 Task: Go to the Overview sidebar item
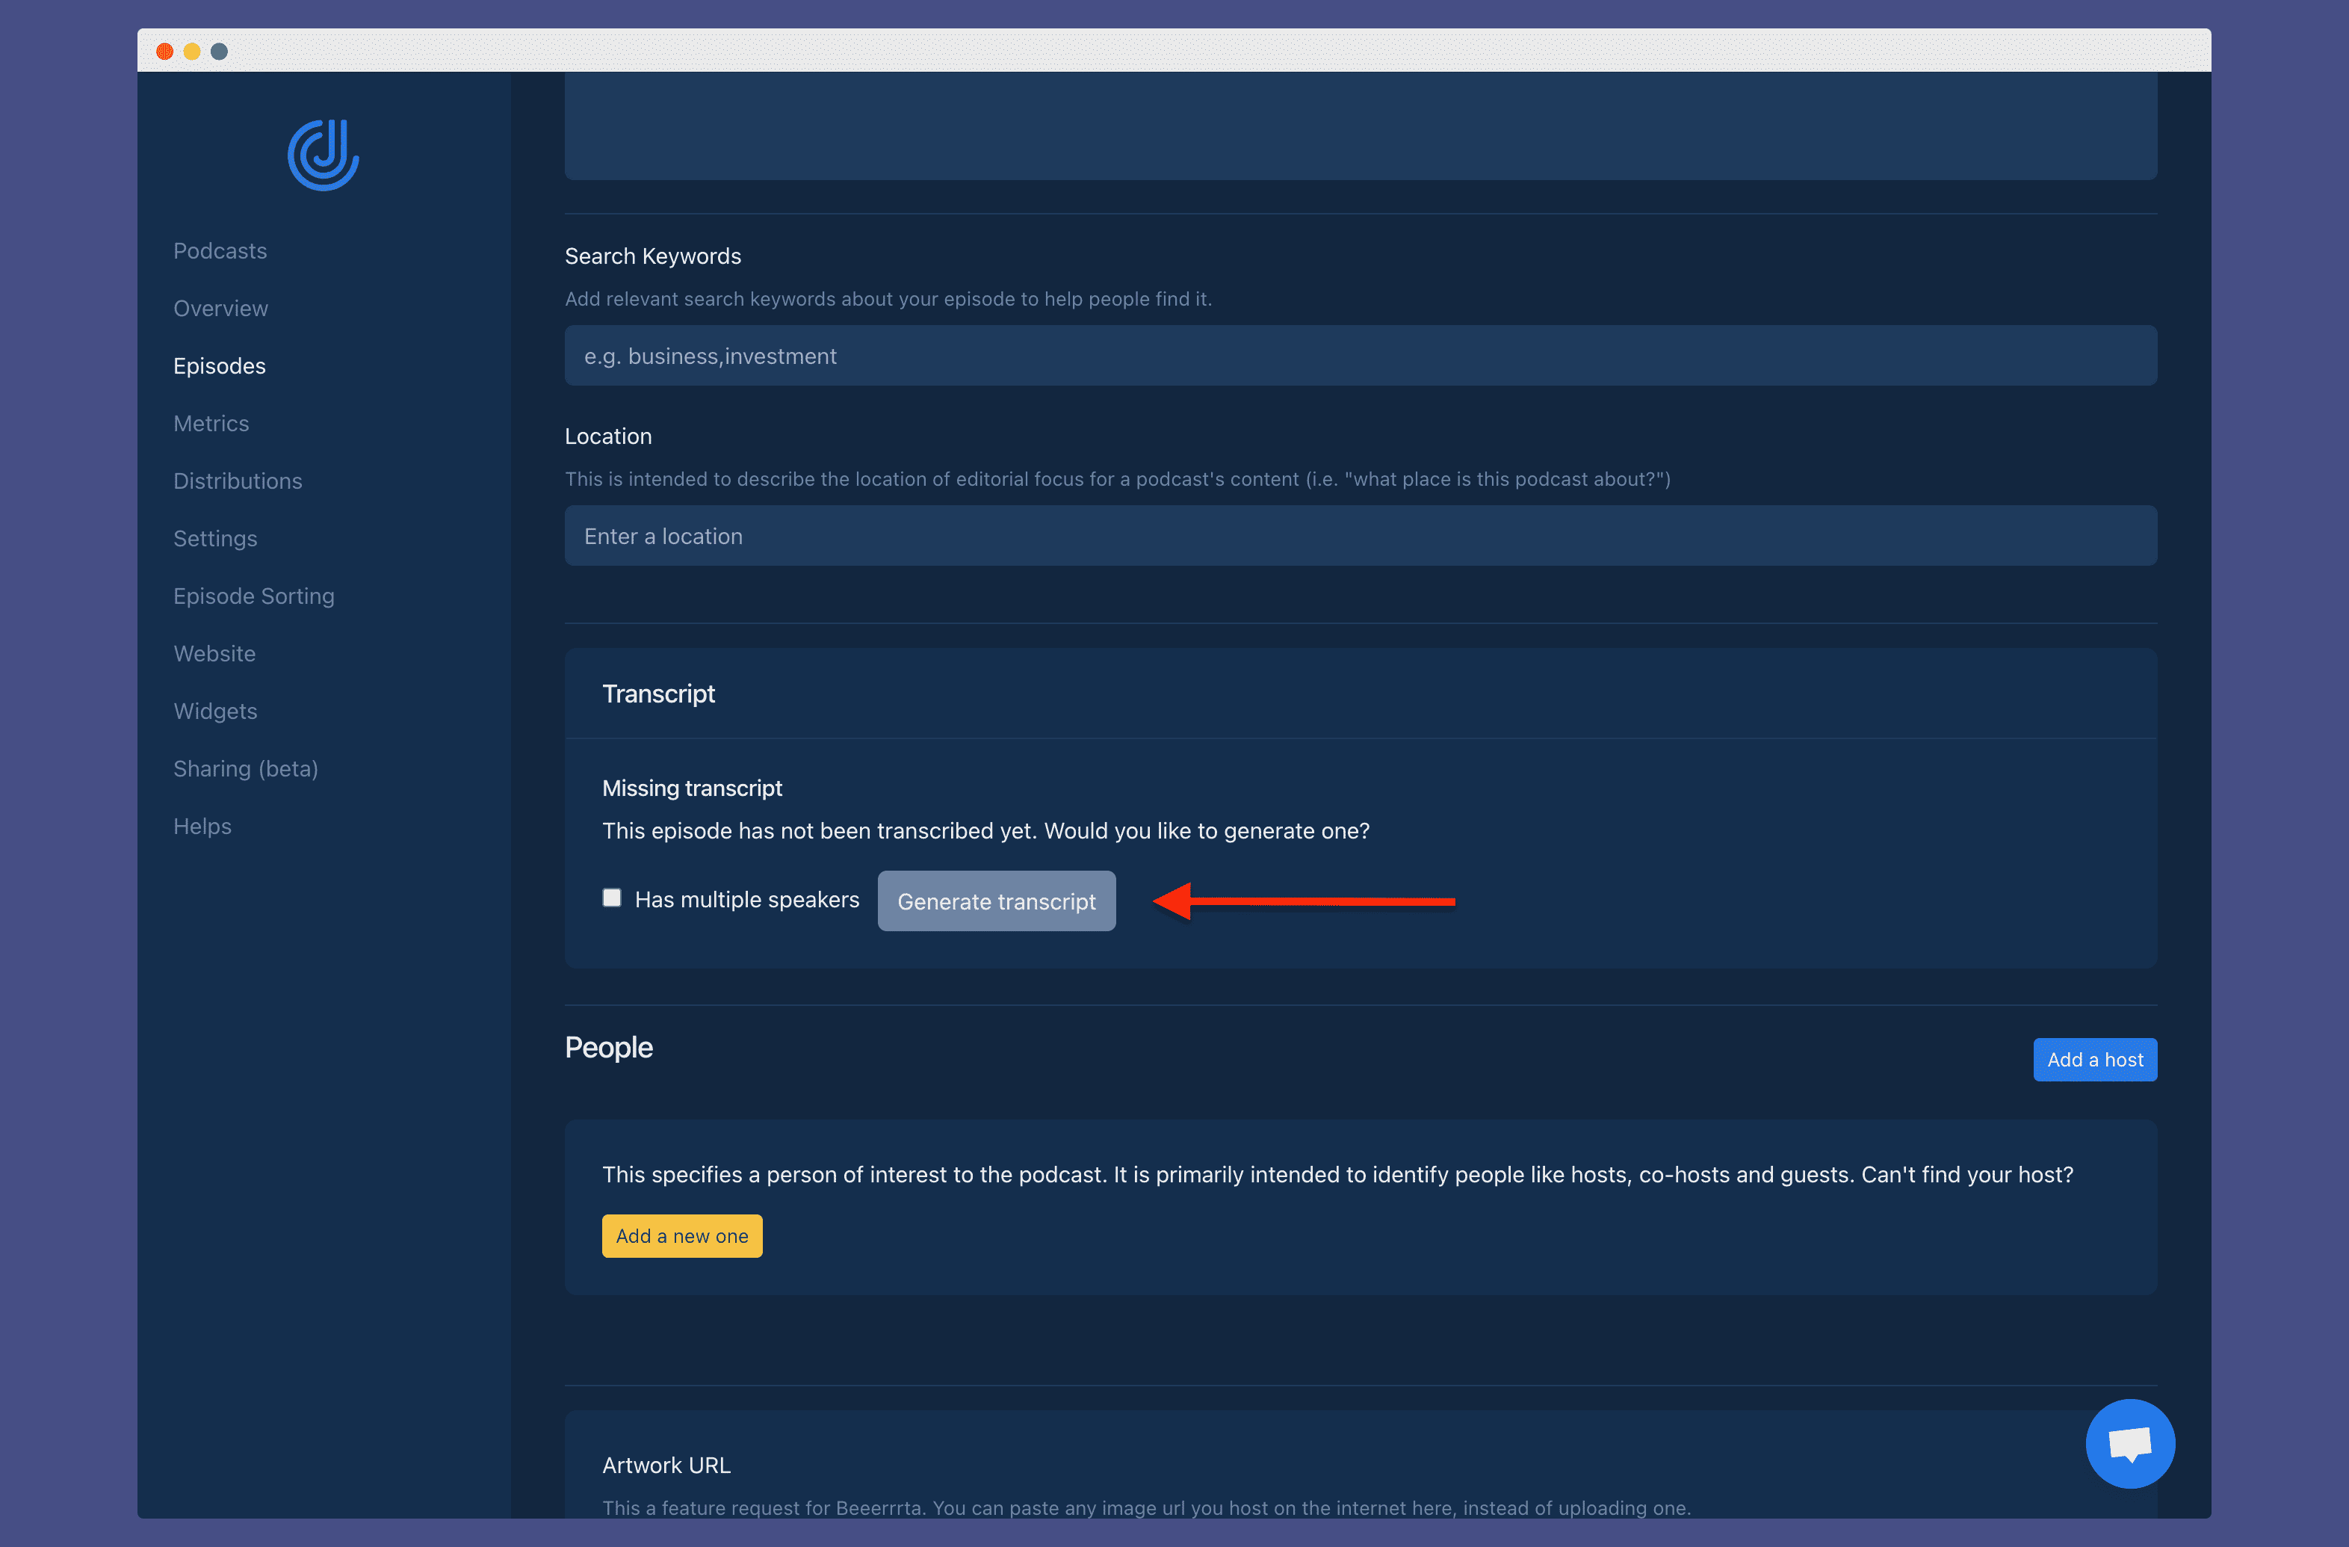point(220,308)
